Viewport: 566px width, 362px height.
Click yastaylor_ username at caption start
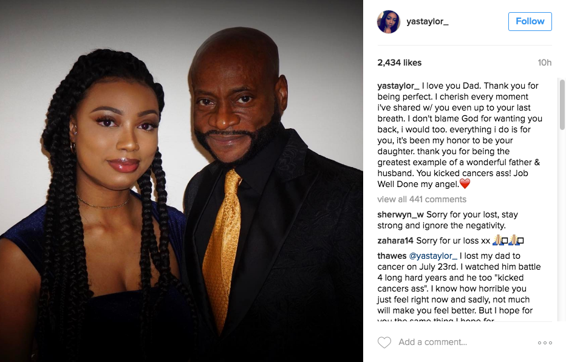pyautogui.click(x=398, y=86)
